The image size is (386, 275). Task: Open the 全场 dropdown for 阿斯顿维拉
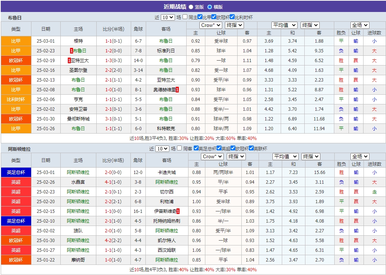pyautogui.click(x=360, y=156)
